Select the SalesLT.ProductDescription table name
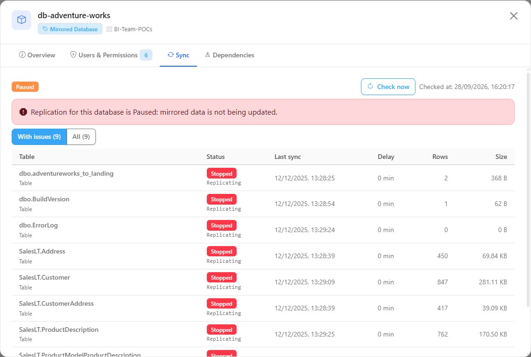The height and width of the screenshot is (357, 531). pyautogui.click(x=59, y=330)
